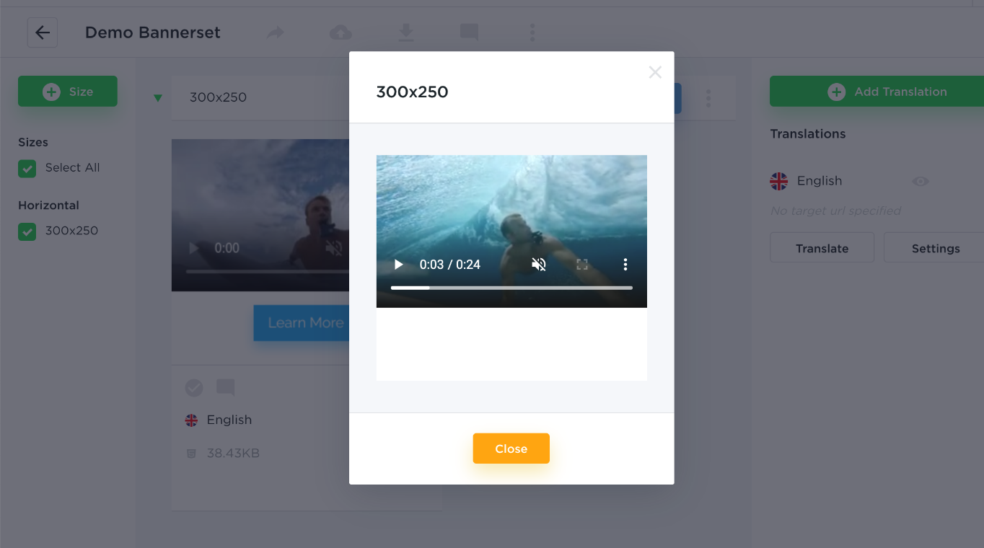Click the Demo Bannerset title
This screenshot has width=984, height=548.
(x=153, y=32)
